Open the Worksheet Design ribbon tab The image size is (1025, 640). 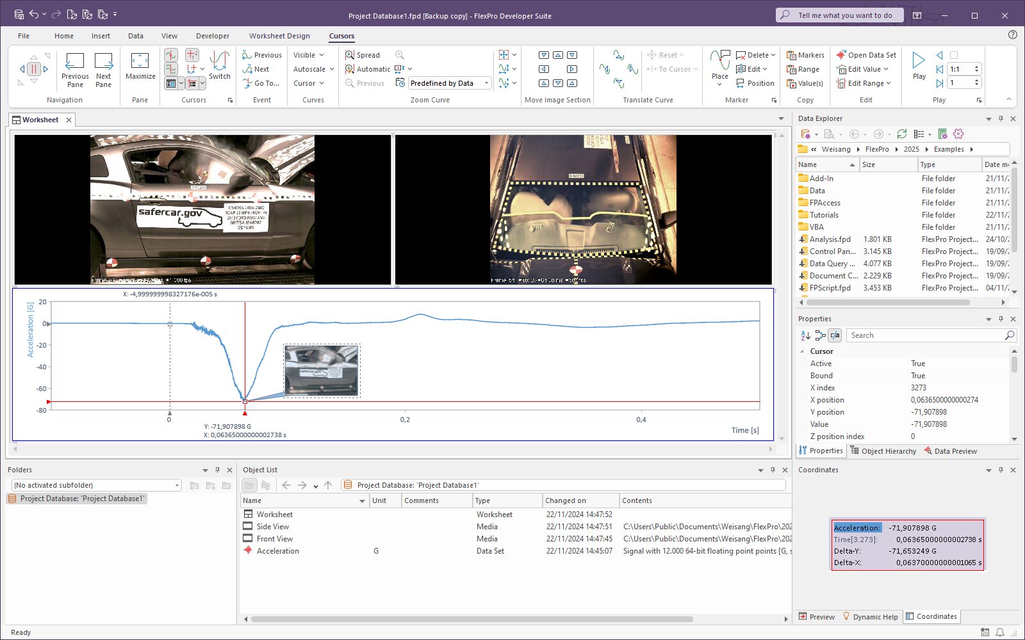[279, 36]
